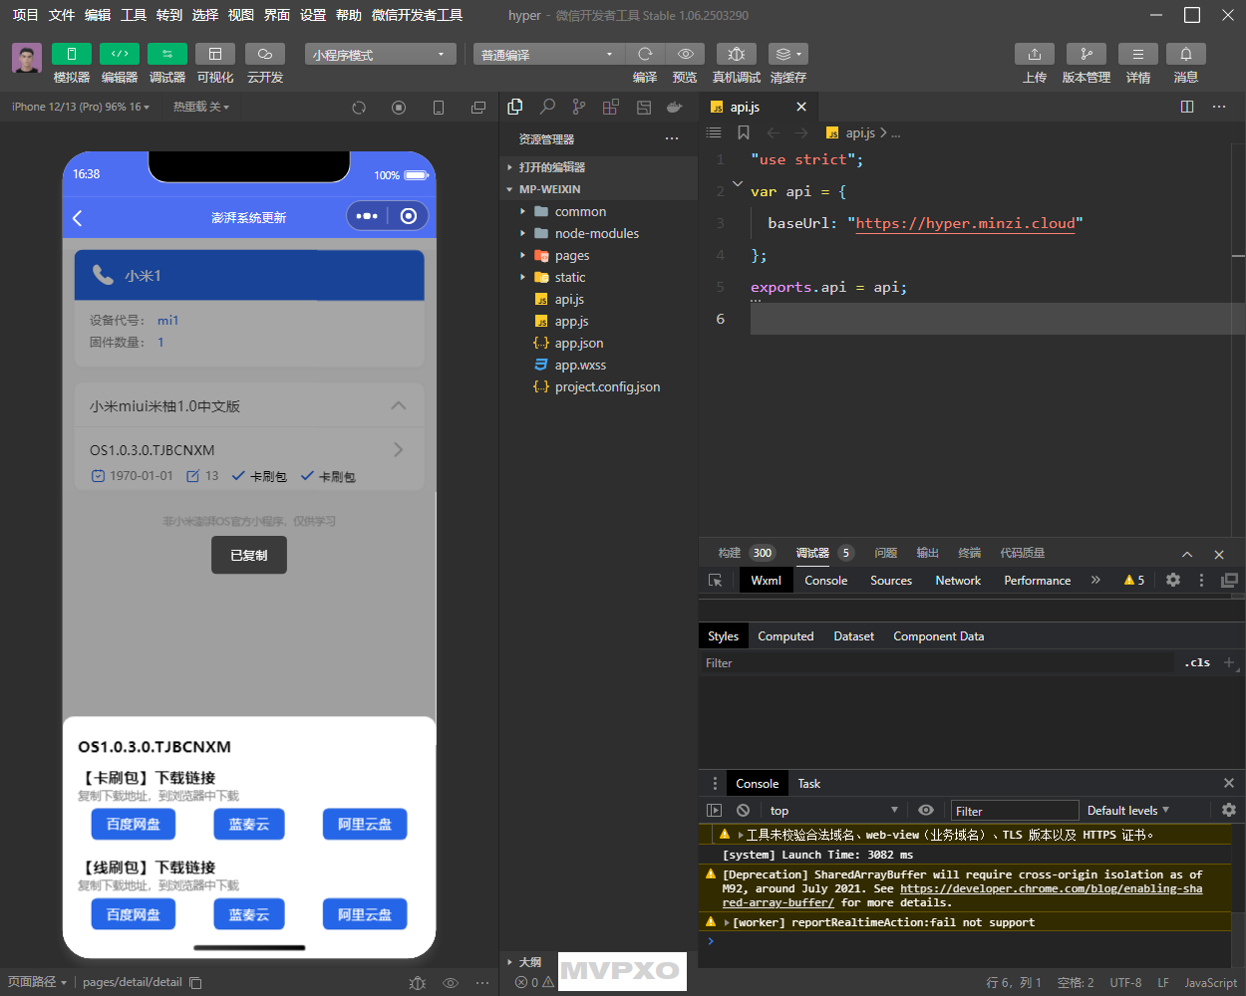Viewport: 1246px width, 996px height.
Task: Click the simulator stop icon
Action: tap(399, 108)
